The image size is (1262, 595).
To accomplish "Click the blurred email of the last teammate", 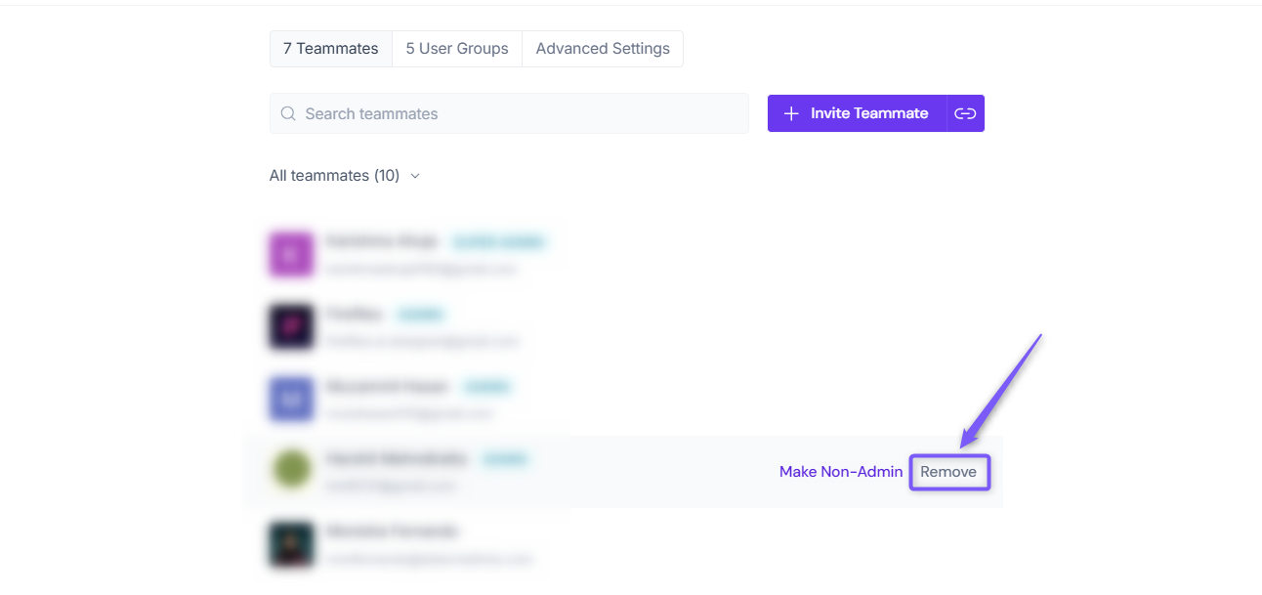I will [x=430, y=559].
